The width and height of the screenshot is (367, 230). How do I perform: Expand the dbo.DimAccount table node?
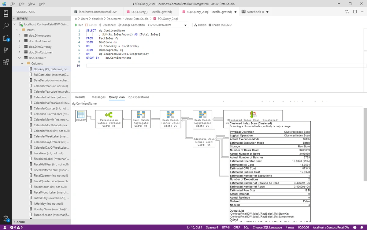pos(20,35)
